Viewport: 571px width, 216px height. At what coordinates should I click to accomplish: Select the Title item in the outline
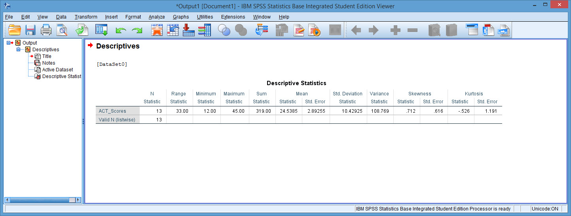(47, 56)
